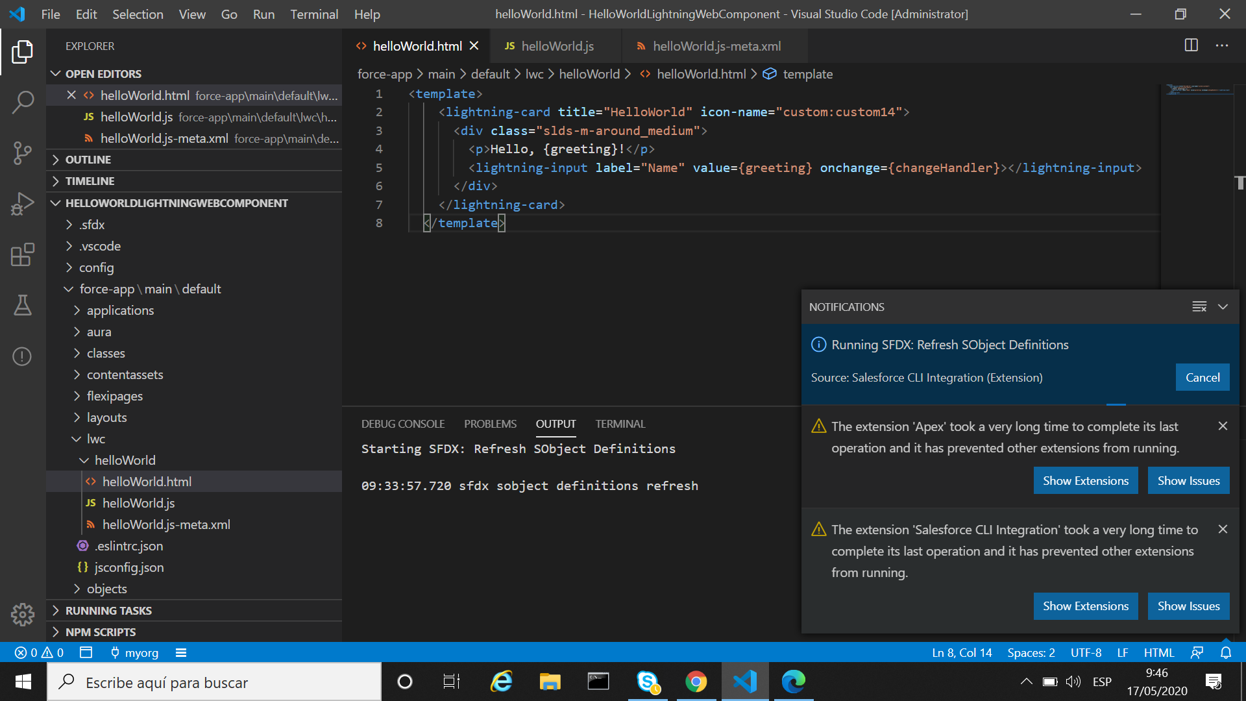The height and width of the screenshot is (701, 1246).
Task: Click the errors and warnings status indicator
Action: [39, 652]
